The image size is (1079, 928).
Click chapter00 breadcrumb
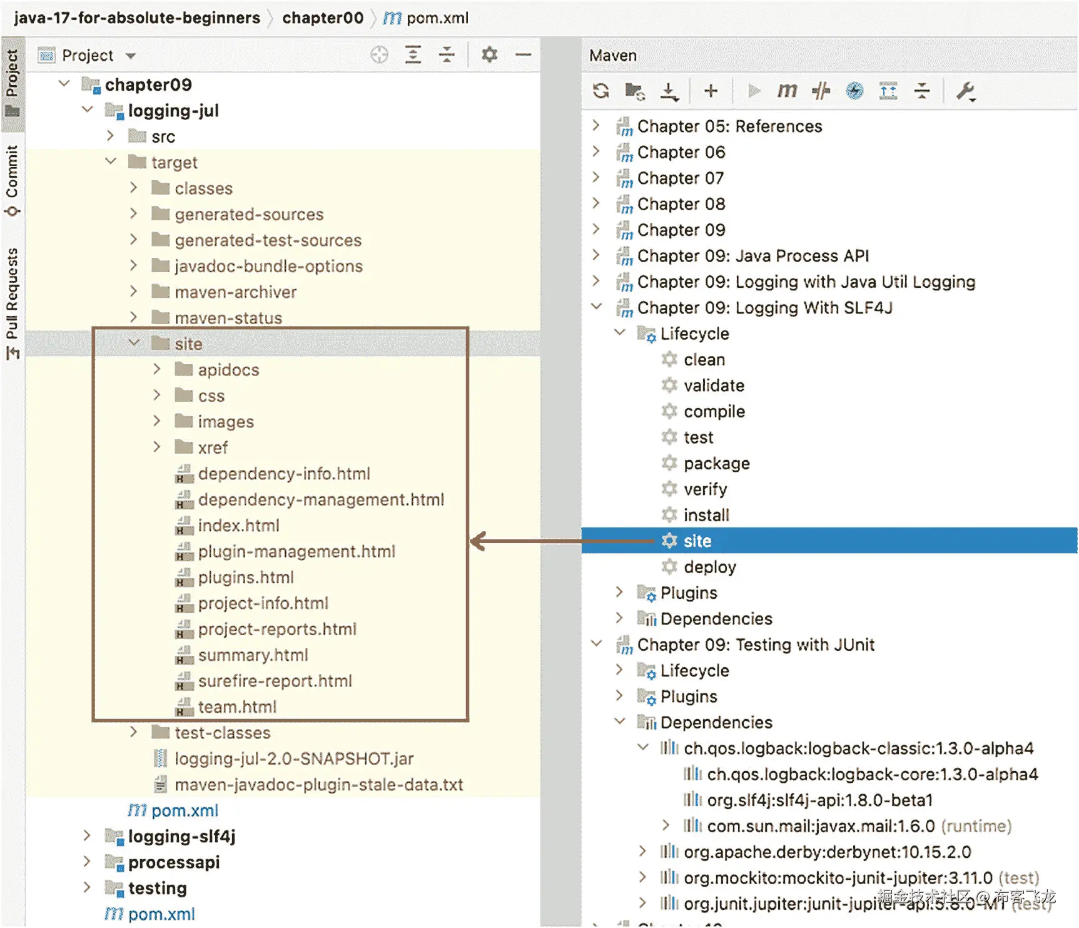pos(323,18)
